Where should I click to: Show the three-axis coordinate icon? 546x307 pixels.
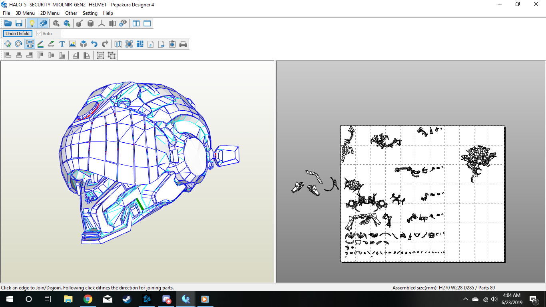point(102,23)
